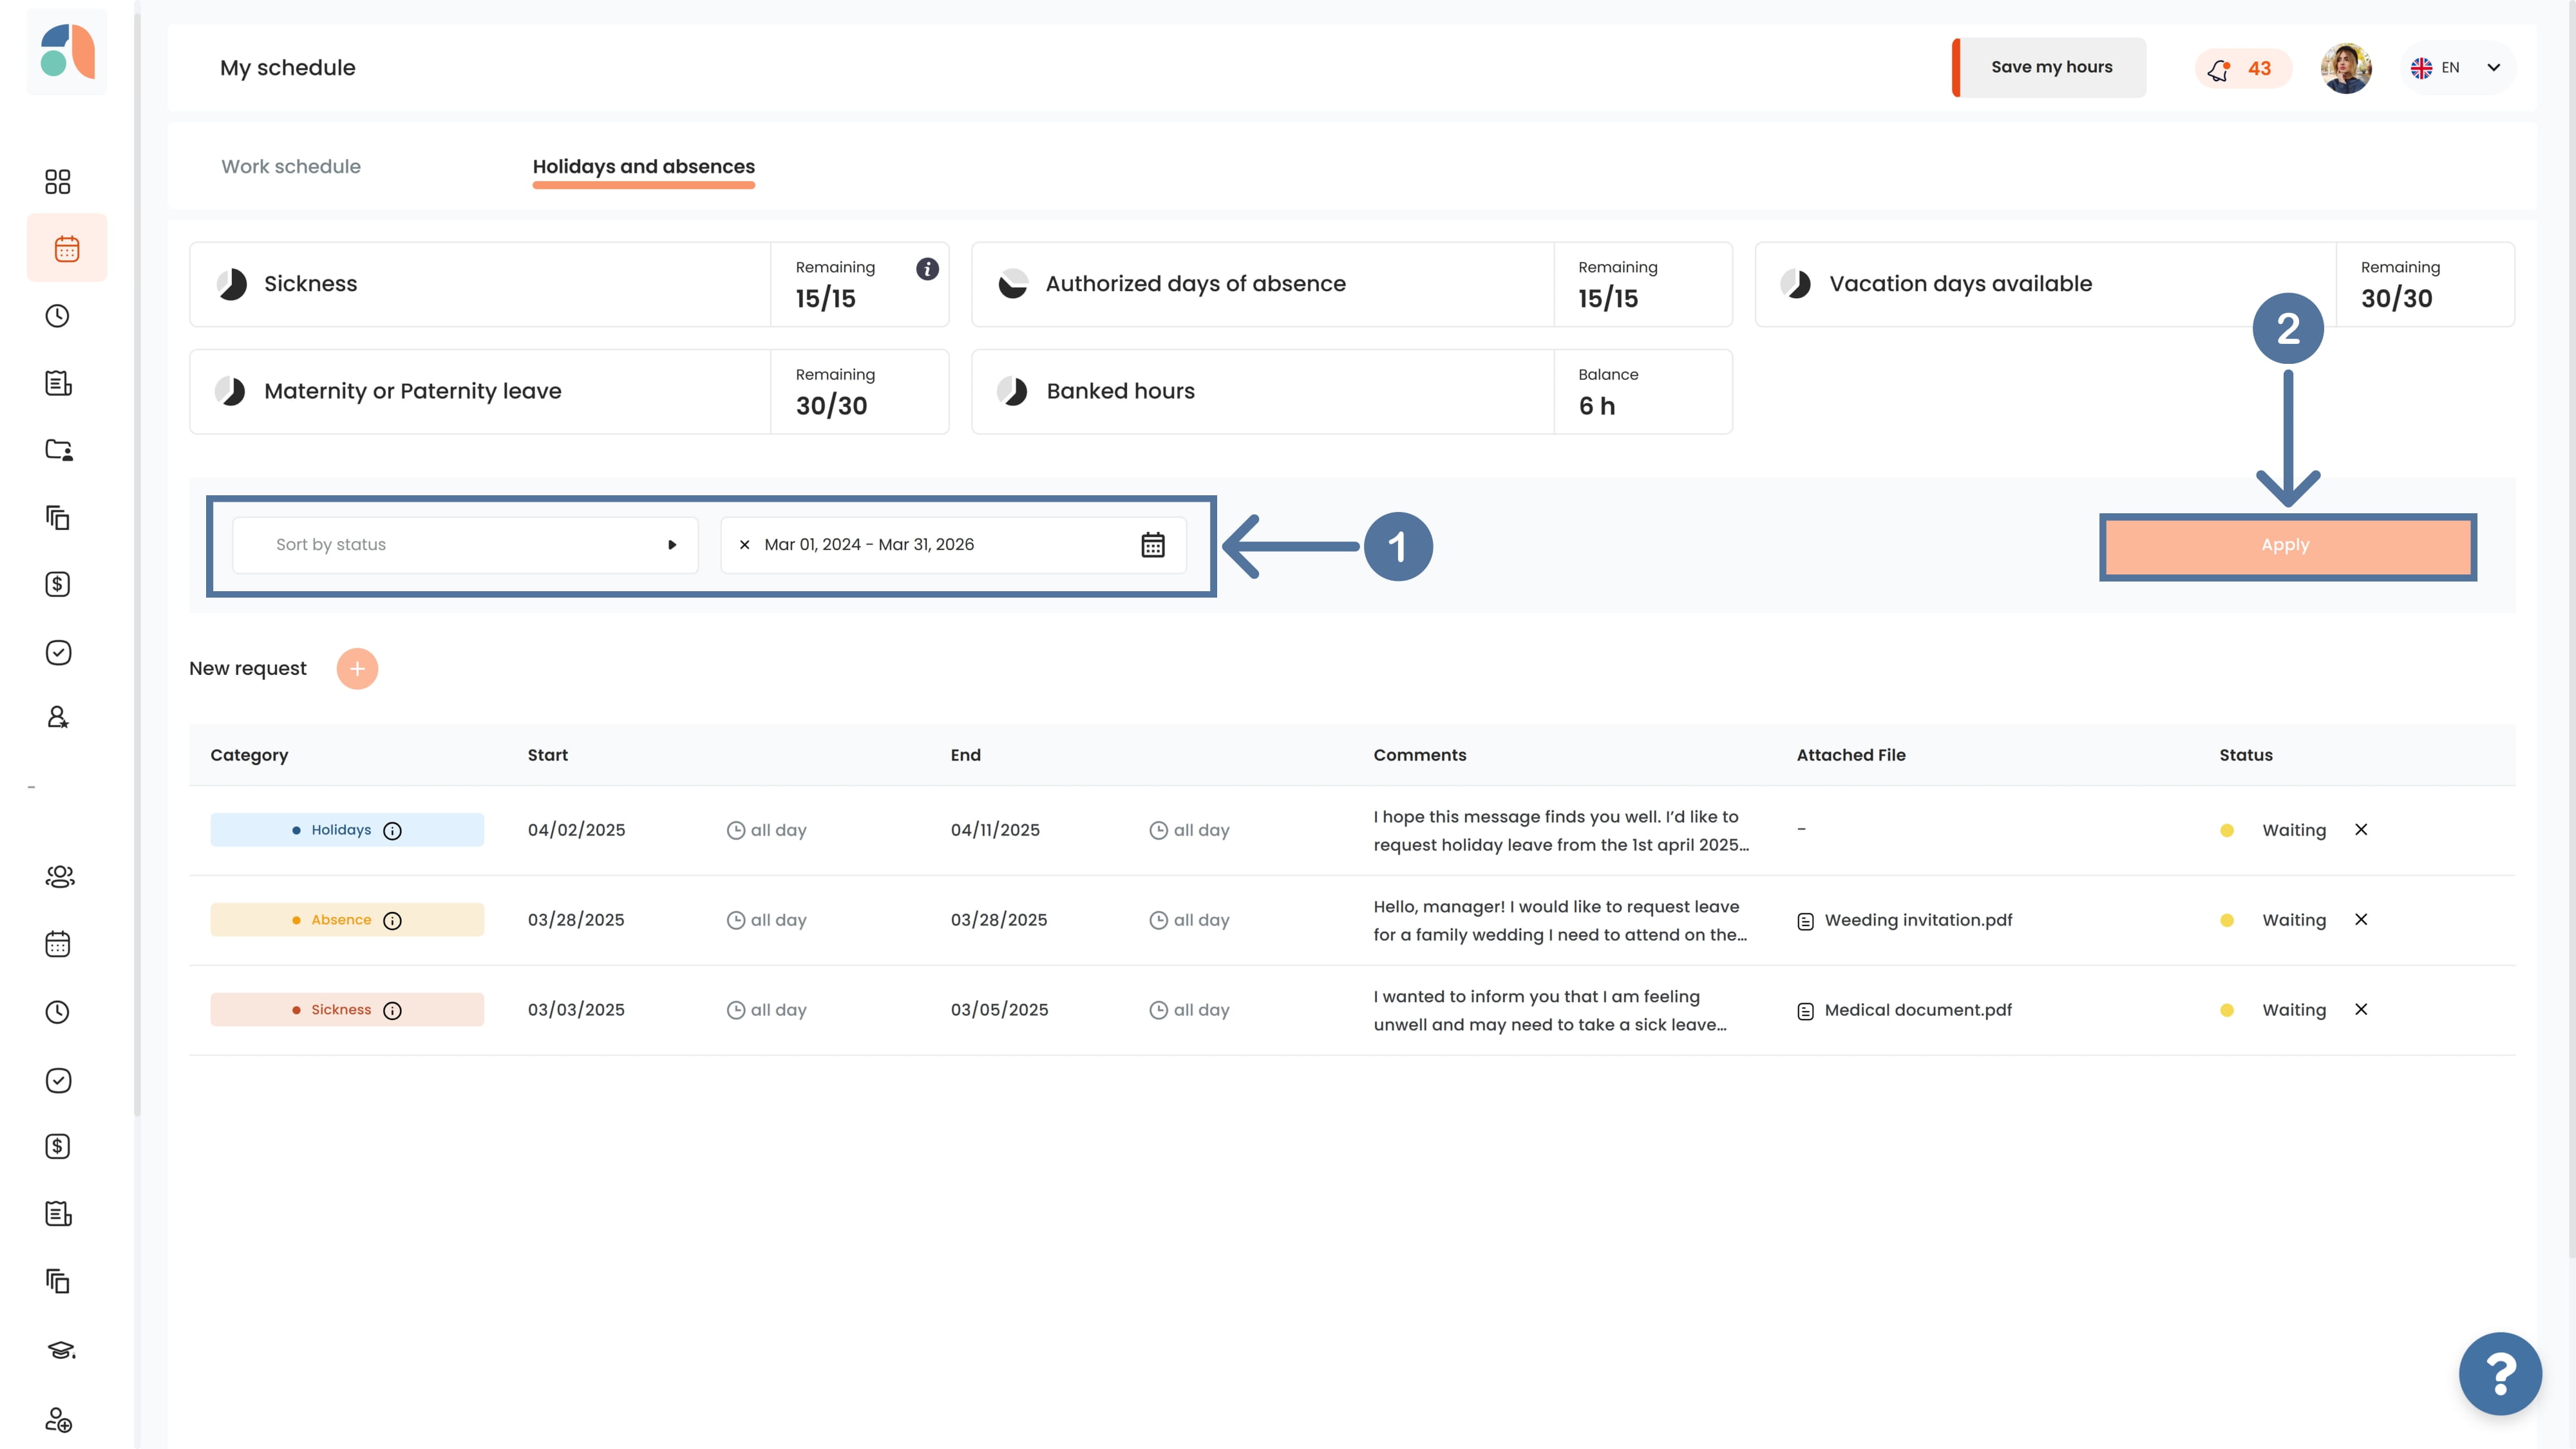Open Weeding invitation.pdf attachment
This screenshot has height=1449, width=2576.
[x=1905, y=920]
